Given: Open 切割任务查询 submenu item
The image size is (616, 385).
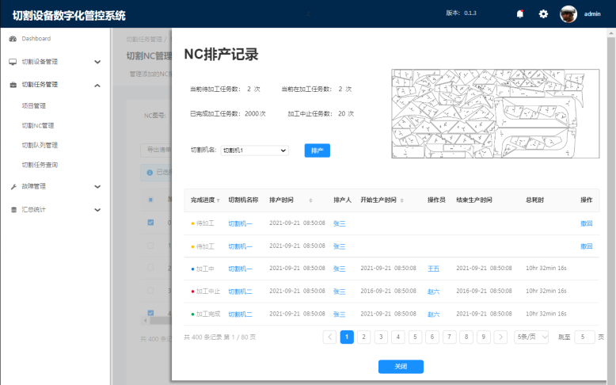Looking at the screenshot, I should tap(40, 165).
